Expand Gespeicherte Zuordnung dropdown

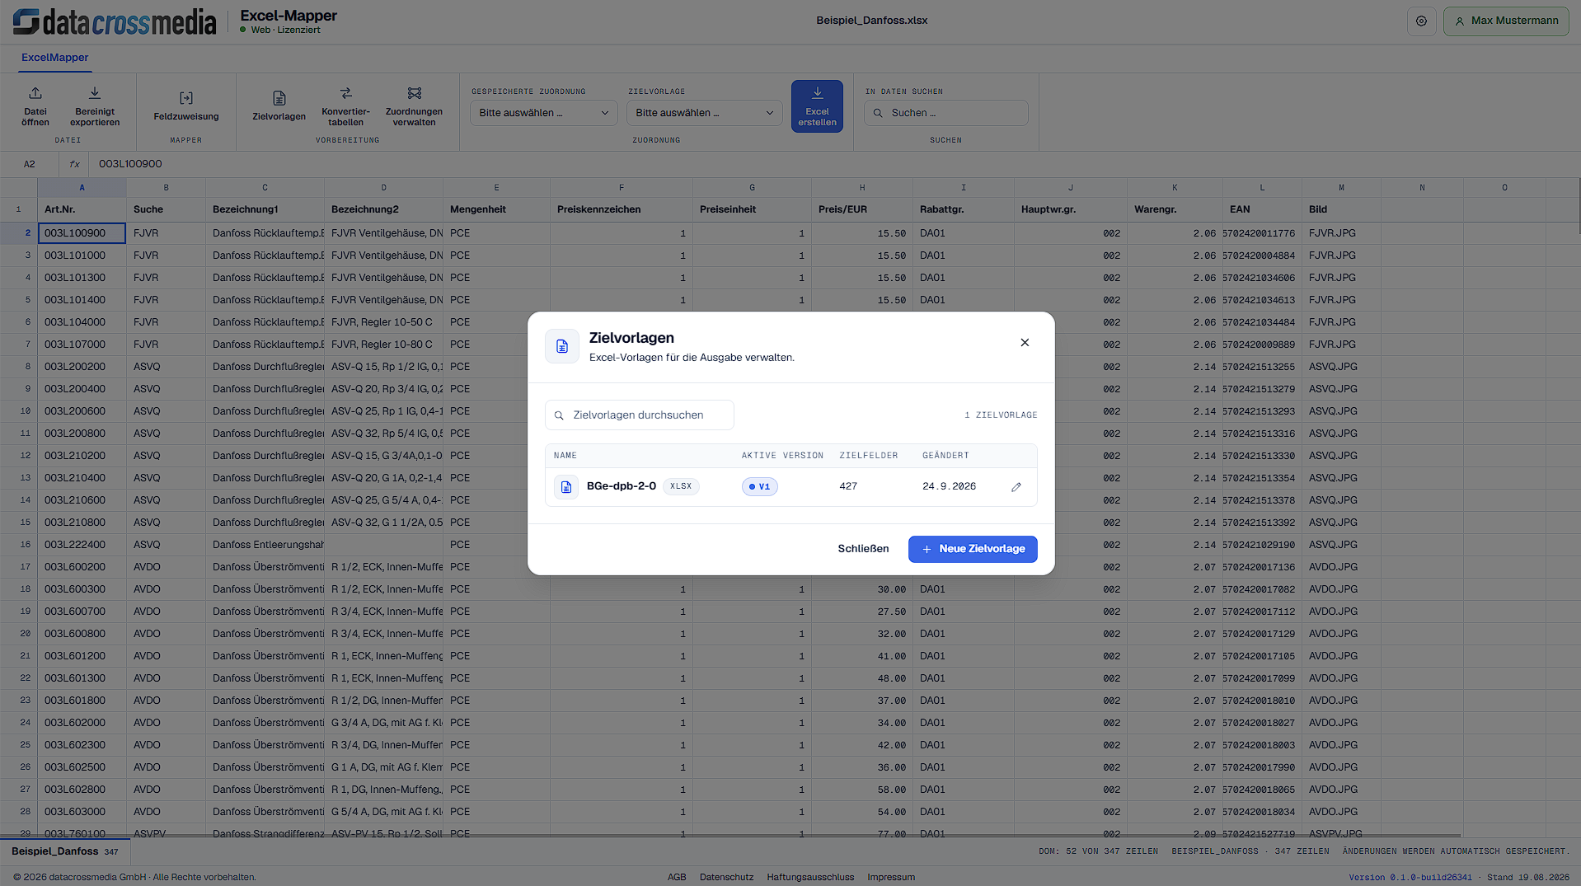(x=543, y=113)
